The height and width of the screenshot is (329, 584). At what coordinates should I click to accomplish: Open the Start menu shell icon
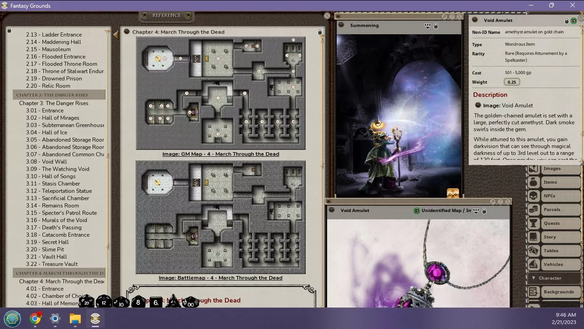point(13,318)
